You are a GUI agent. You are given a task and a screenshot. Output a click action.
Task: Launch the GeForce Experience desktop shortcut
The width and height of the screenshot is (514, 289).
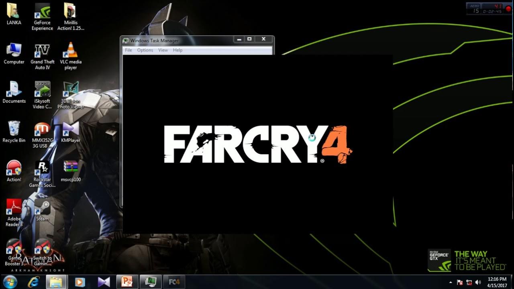[42, 17]
